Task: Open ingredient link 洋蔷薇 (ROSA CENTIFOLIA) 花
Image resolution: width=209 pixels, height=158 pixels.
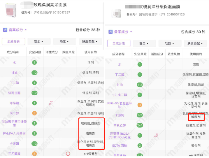Action: pyautogui.click(x=120, y=135)
